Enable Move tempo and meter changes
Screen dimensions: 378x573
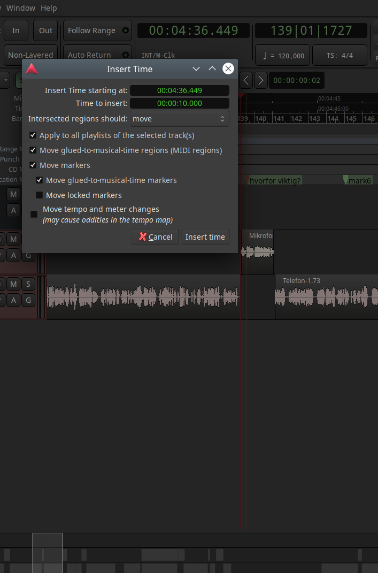(34, 214)
